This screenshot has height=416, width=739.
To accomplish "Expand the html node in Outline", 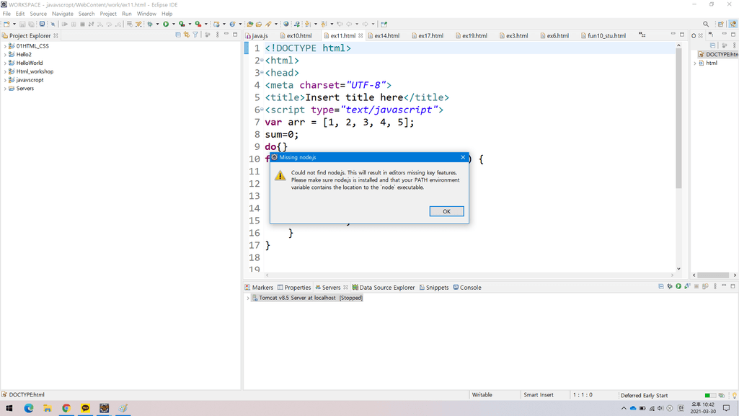I will point(695,63).
